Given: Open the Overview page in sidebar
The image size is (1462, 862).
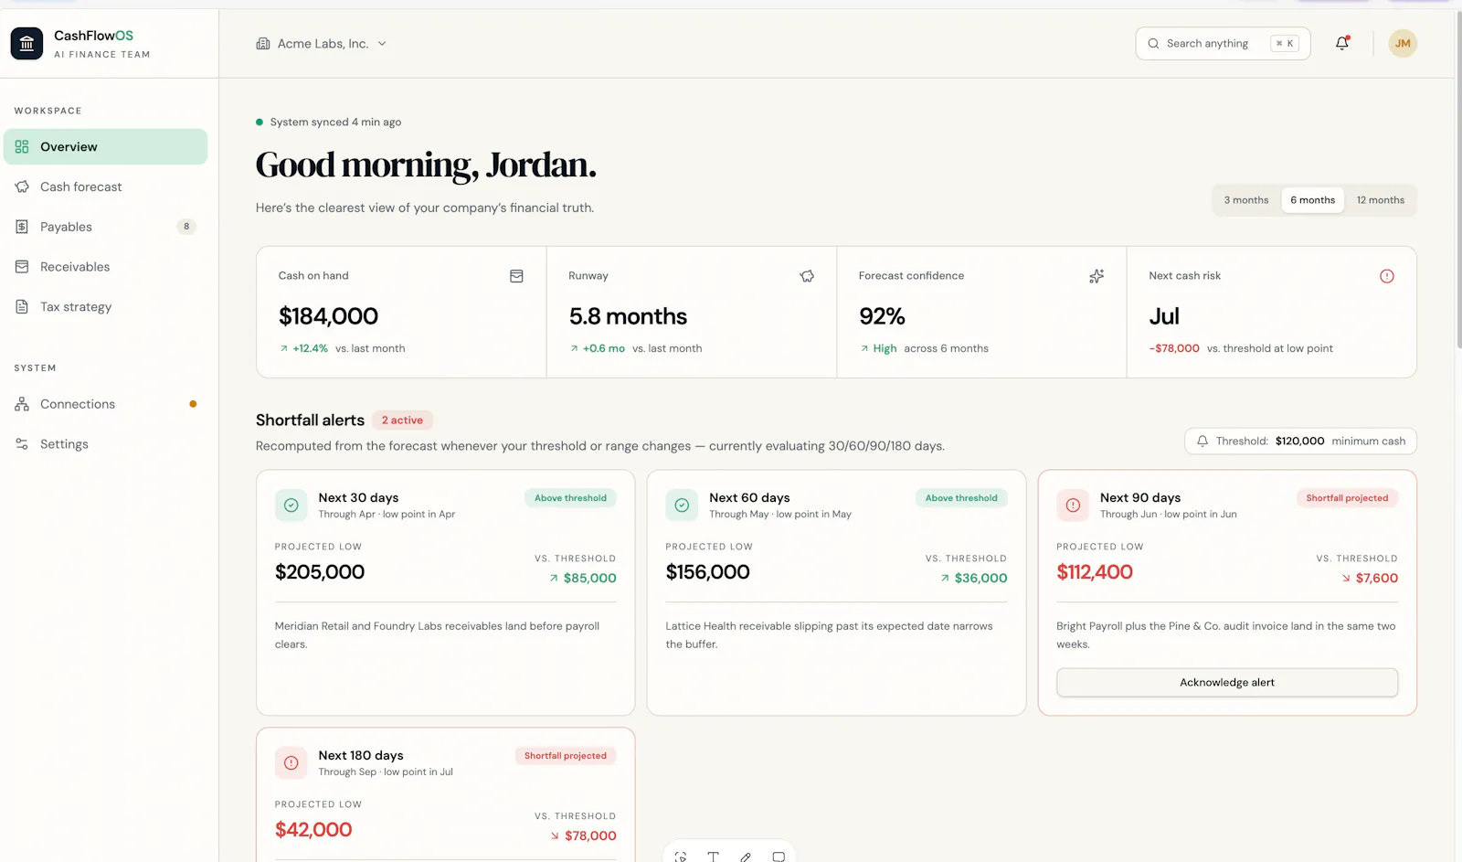Looking at the screenshot, I should tap(105, 146).
